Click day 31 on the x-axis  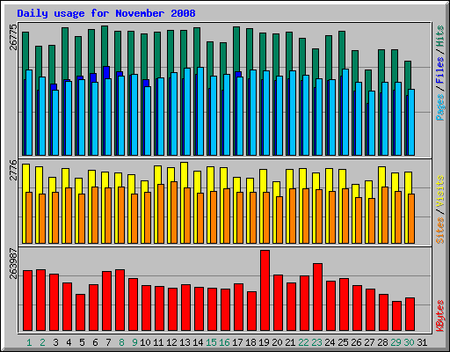(422, 342)
